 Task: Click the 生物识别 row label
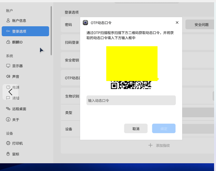tap(72, 96)
